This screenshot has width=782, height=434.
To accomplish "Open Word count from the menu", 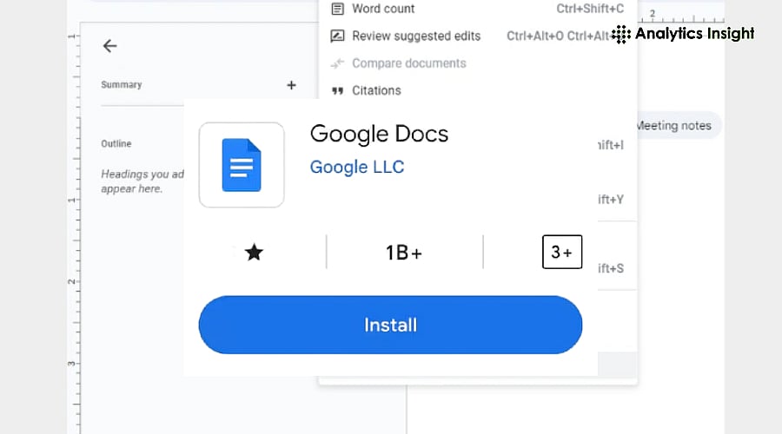I will 383,9.
